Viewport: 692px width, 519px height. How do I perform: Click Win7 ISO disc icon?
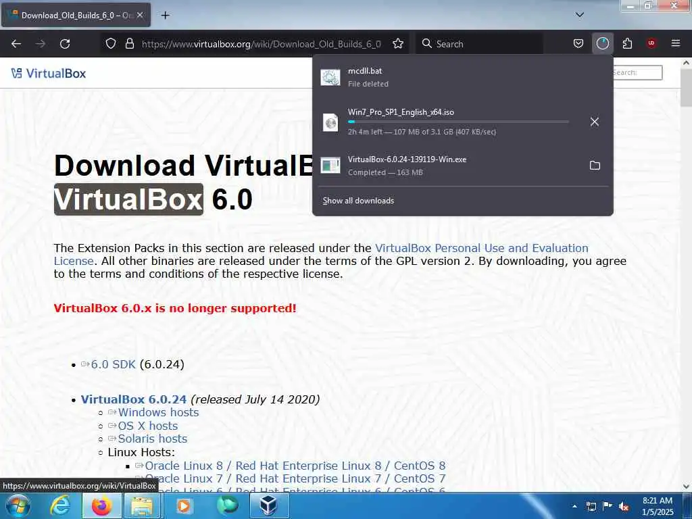point(330,122)
